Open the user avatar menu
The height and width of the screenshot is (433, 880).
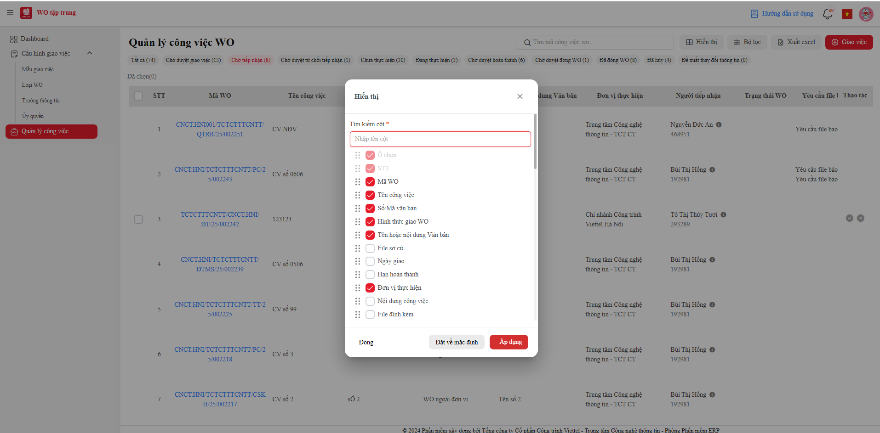click(866, 14)
